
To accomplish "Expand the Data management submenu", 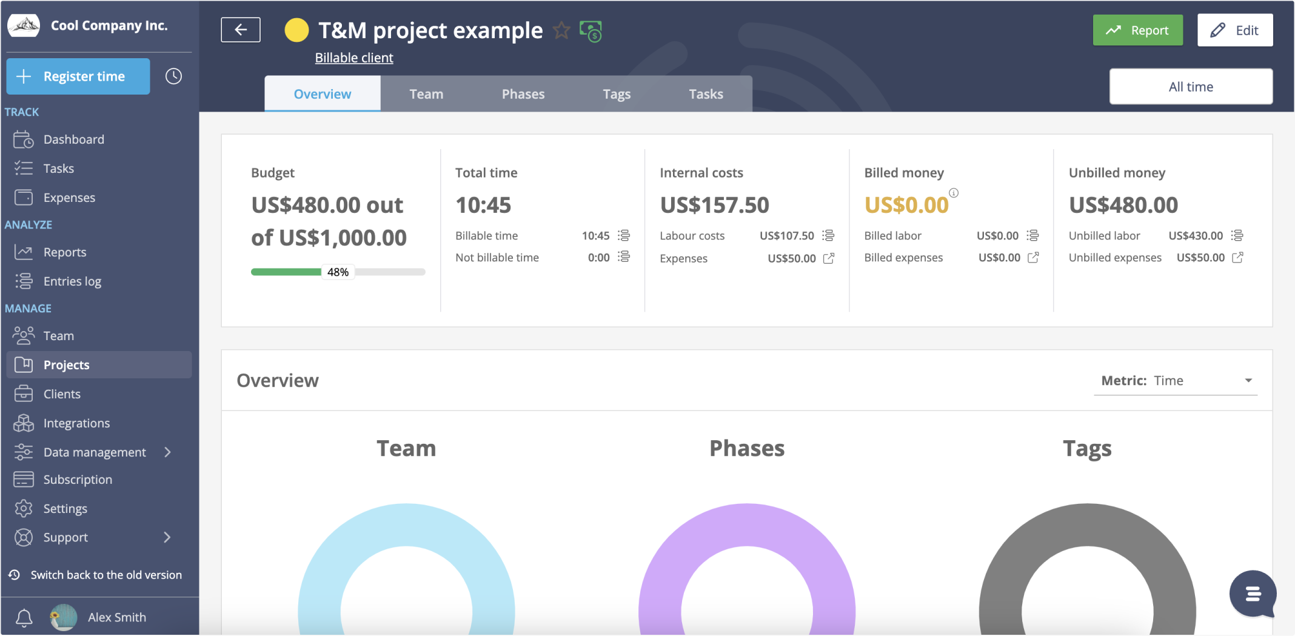I will (x=167, y=452).
